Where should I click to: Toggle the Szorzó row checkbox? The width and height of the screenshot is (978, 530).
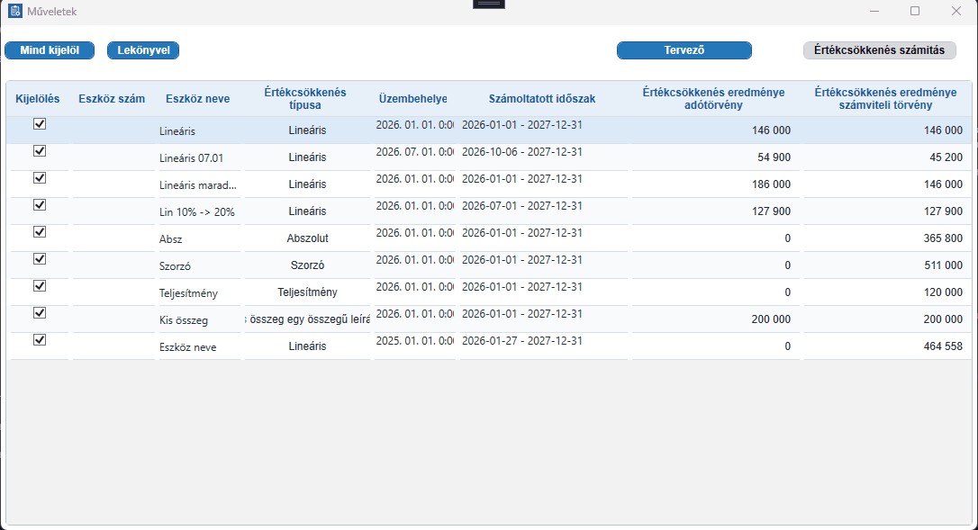[40, 259]
